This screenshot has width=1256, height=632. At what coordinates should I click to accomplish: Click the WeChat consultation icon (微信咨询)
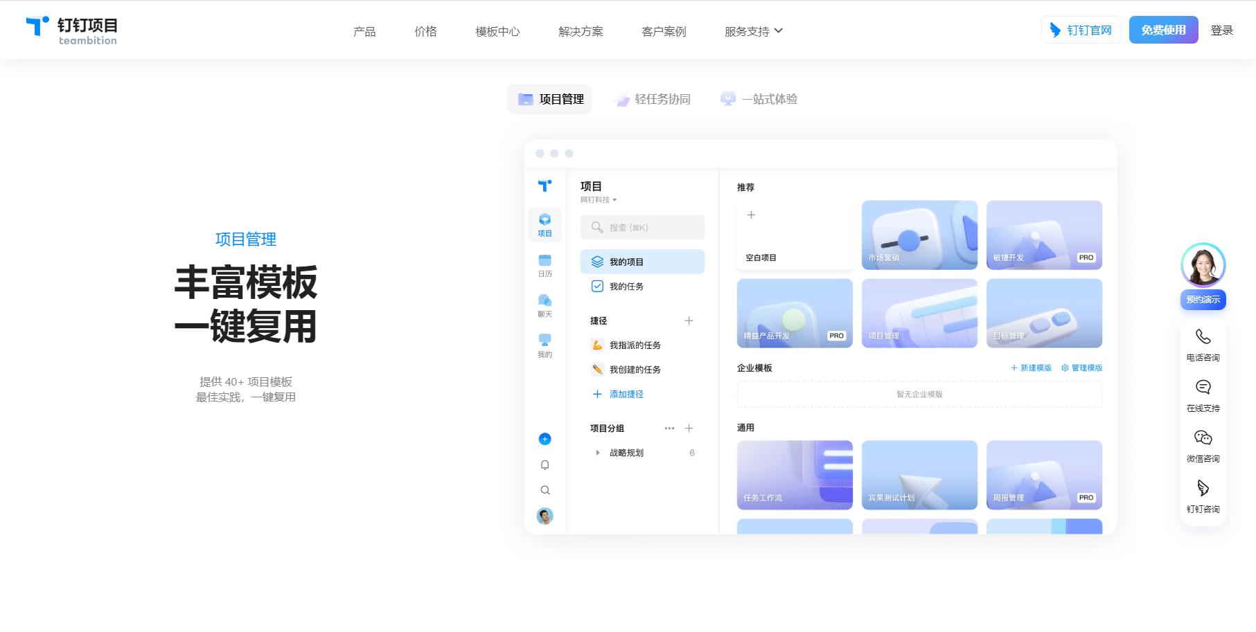(x=1203, y=438)
